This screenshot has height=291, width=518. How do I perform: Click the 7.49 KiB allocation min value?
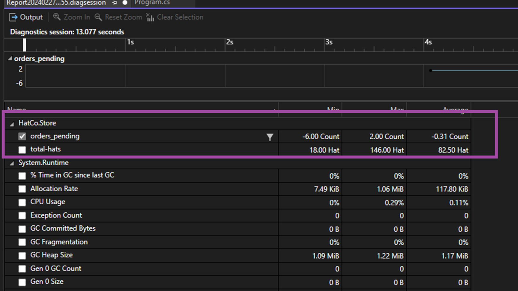[x=326, y=189]
